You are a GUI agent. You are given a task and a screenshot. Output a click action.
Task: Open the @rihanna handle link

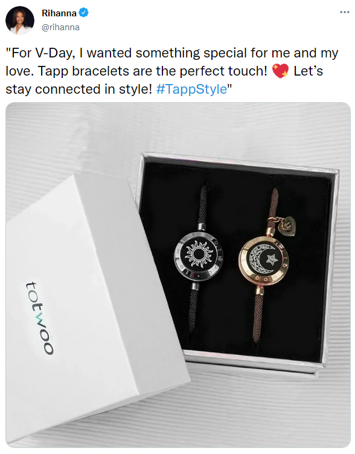pos(60,27)
